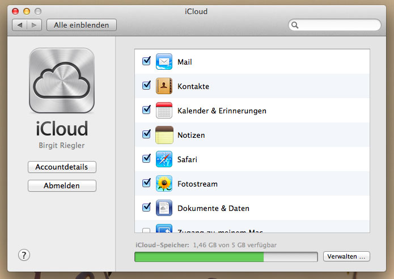Open Accountdetails
The width and height of the screenshot is (394, 279).
62,167
